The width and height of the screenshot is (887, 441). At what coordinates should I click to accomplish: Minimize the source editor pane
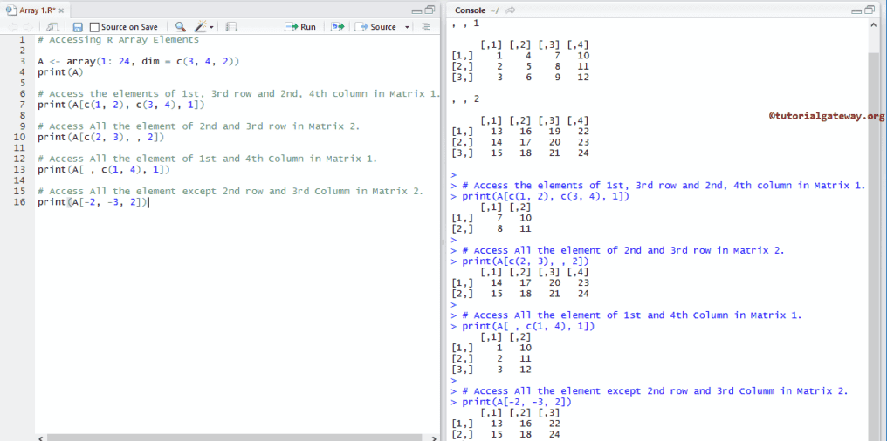[x=417, y=10]
